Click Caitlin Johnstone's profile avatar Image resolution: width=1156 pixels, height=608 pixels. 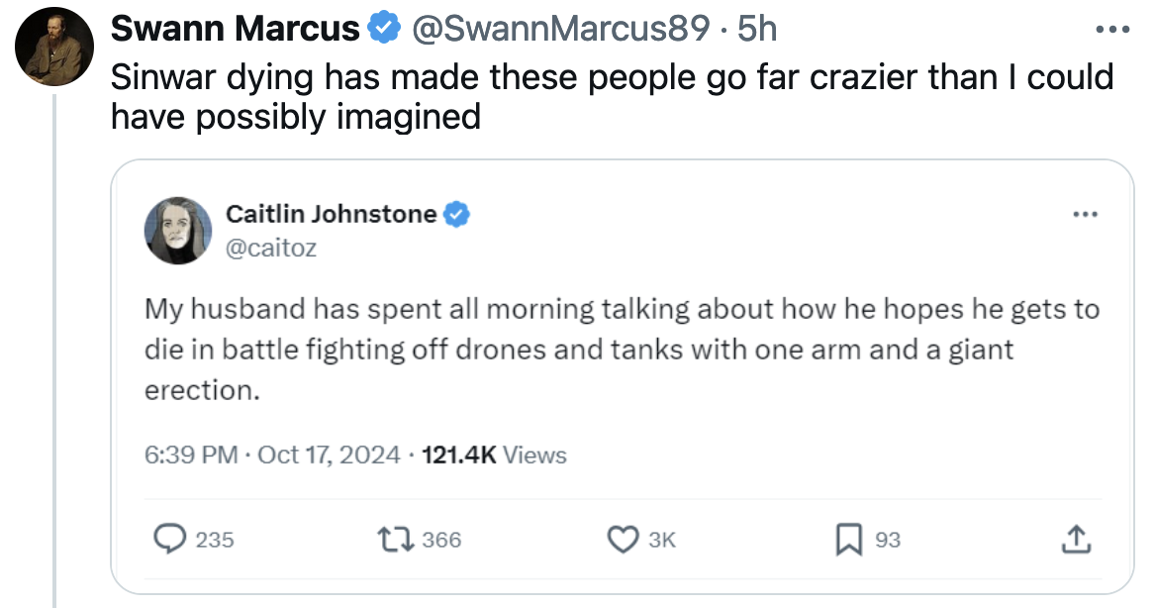tap(178, 230)
